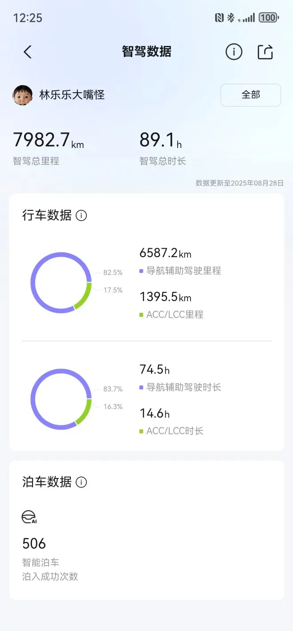293x631 pixels.
Task: Tap the share export icon
Action: click(x=265, y=52)
